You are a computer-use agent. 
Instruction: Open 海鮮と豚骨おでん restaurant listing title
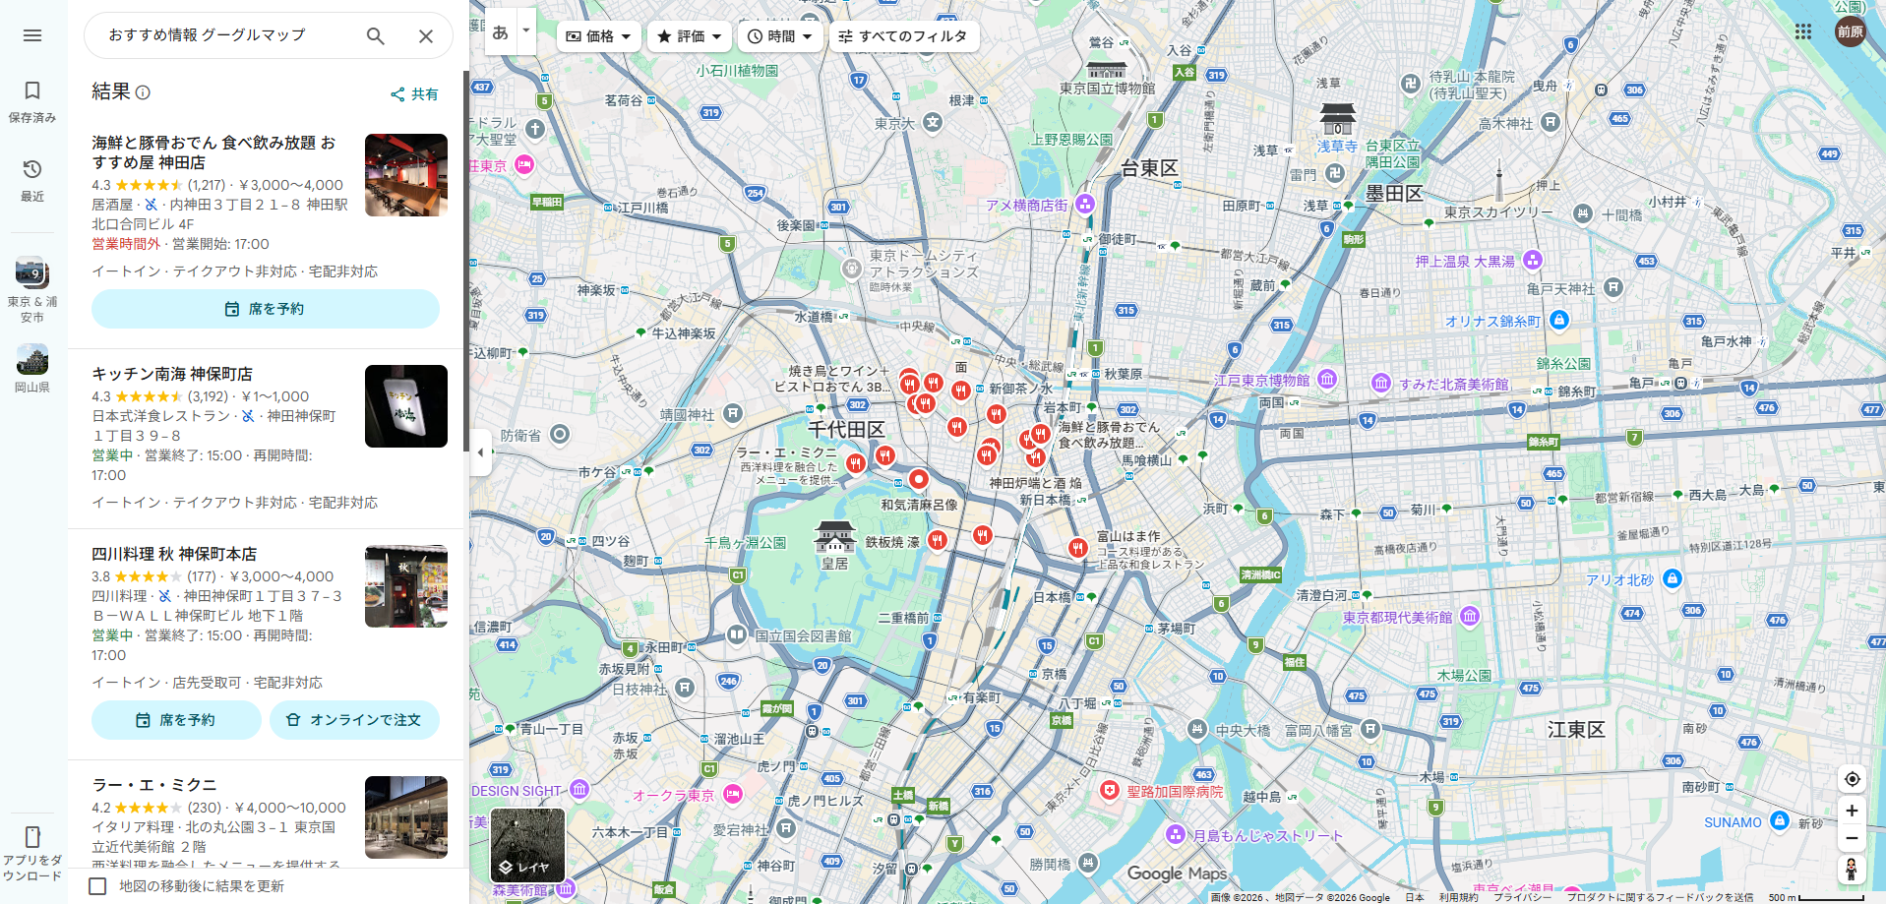pyautogui.click(x=213, y=152)
